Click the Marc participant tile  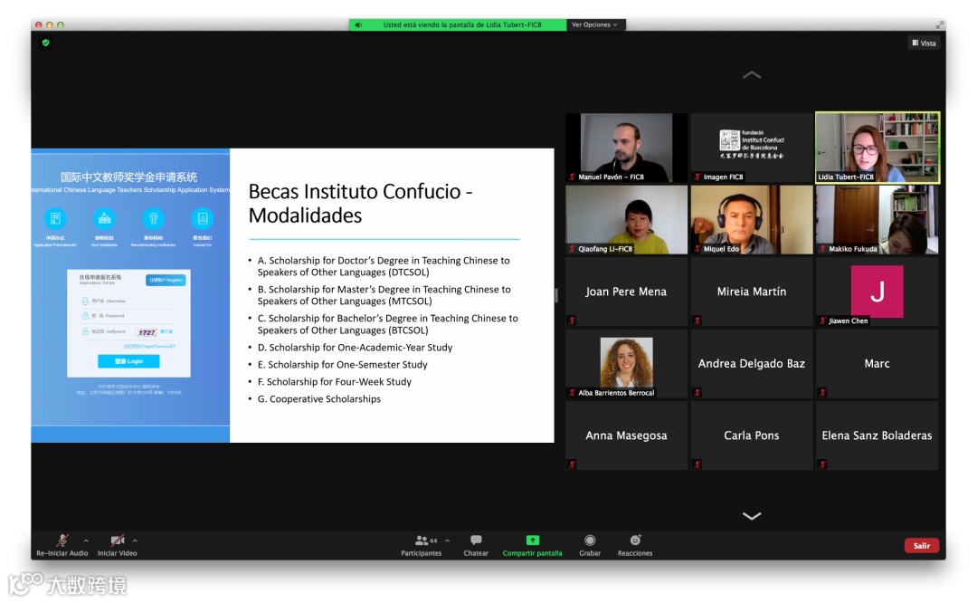tap(877, 364)
